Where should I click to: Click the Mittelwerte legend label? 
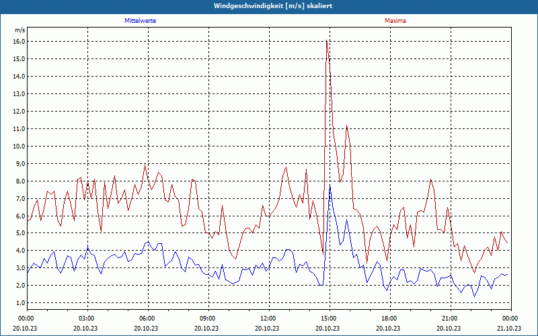(141, 21)
